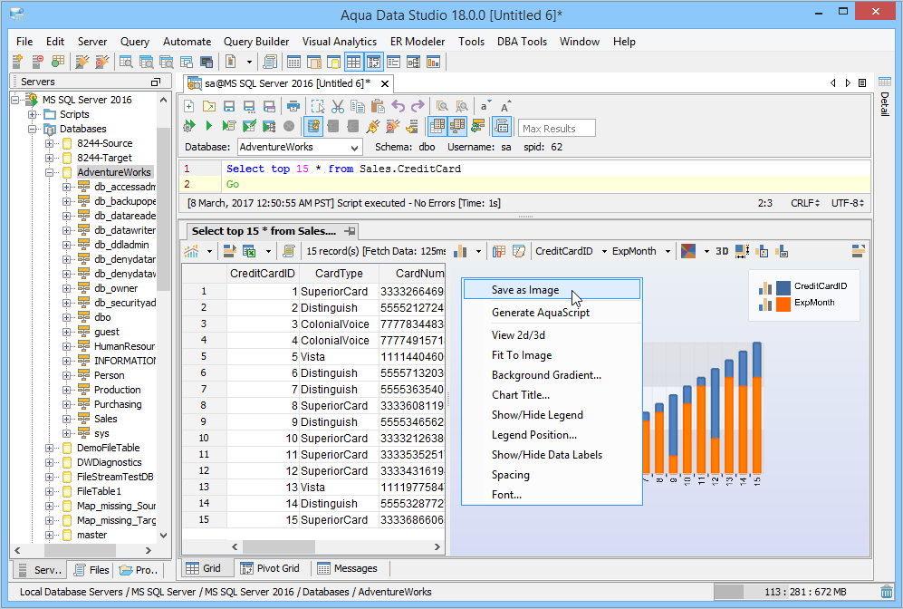Click the Paste clipboard icon

pos(377,106)
